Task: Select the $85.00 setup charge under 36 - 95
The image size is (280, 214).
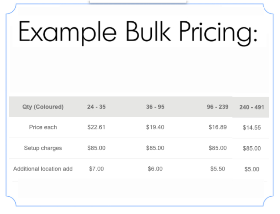Action: tap(155, 148)
